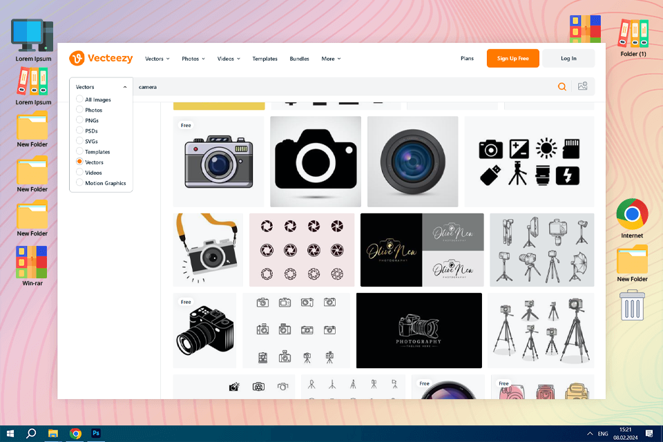The height and width of the screenshot is (442, 663).
Task: Open the Win-rar desktop icon
Action: (32, 266)
